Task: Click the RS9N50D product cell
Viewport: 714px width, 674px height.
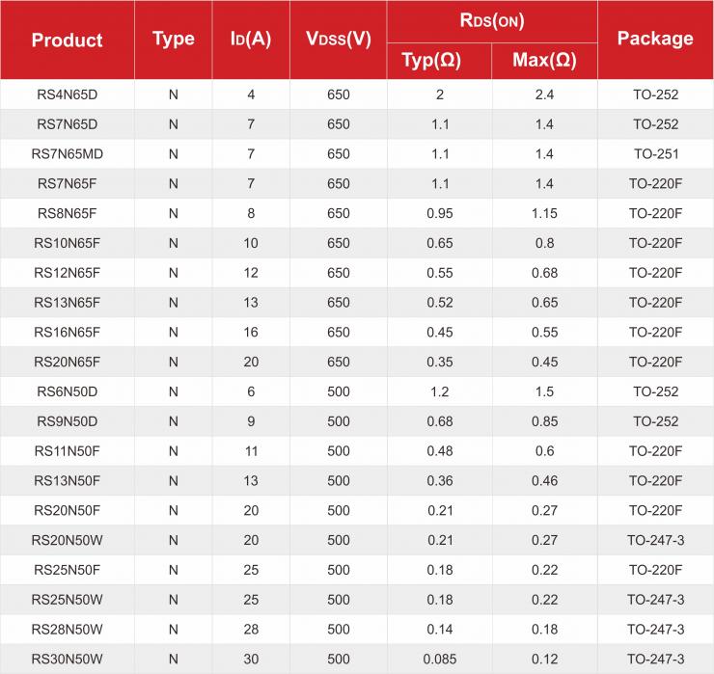Action: pos(67,421)
